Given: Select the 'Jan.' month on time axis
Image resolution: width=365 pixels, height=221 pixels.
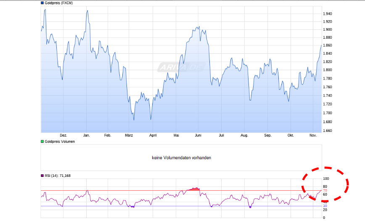Looking at the screenshot, I should click(x=86, y=135).
